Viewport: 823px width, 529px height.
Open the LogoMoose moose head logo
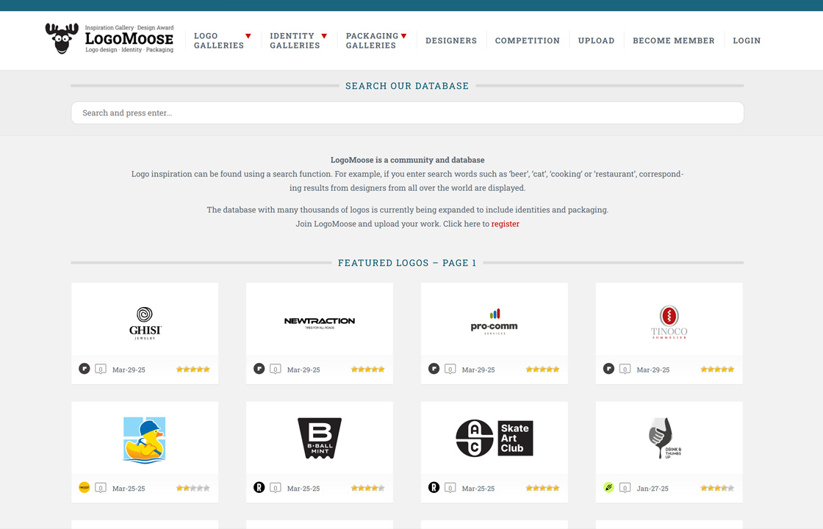tap(62, 38)
